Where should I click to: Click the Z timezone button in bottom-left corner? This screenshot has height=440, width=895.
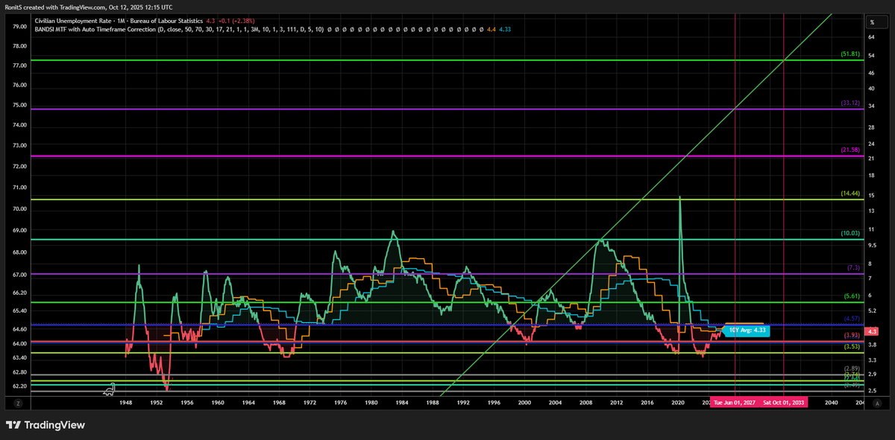click(x=19, y=403)
